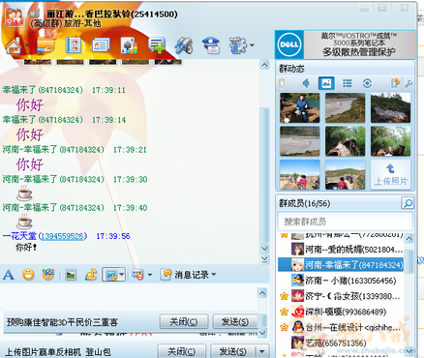Click chat history scrollbar up arrow
Viewport: 424px width, 358px height.
(264, 65)
